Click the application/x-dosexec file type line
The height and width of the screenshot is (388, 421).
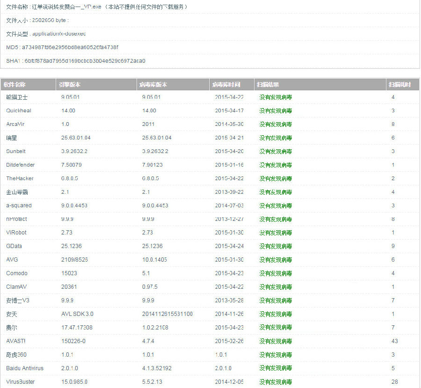[46, 34]
